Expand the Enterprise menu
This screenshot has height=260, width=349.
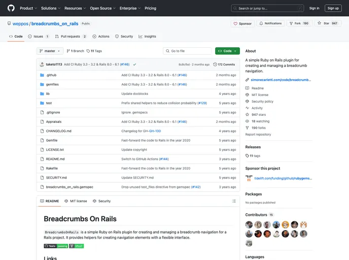130,8
